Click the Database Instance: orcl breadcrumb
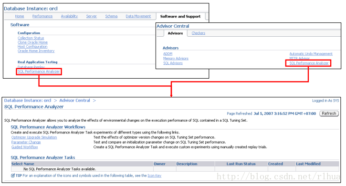 (28, 100)
